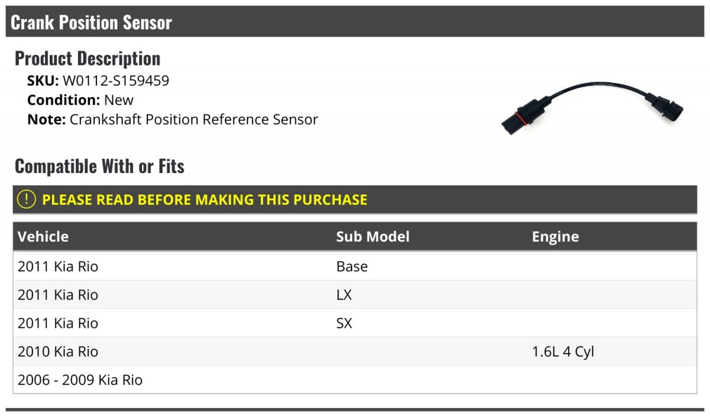This screenshot has width=710, height=417.
Task: Click the Base sub model cell
Action: 352,266
